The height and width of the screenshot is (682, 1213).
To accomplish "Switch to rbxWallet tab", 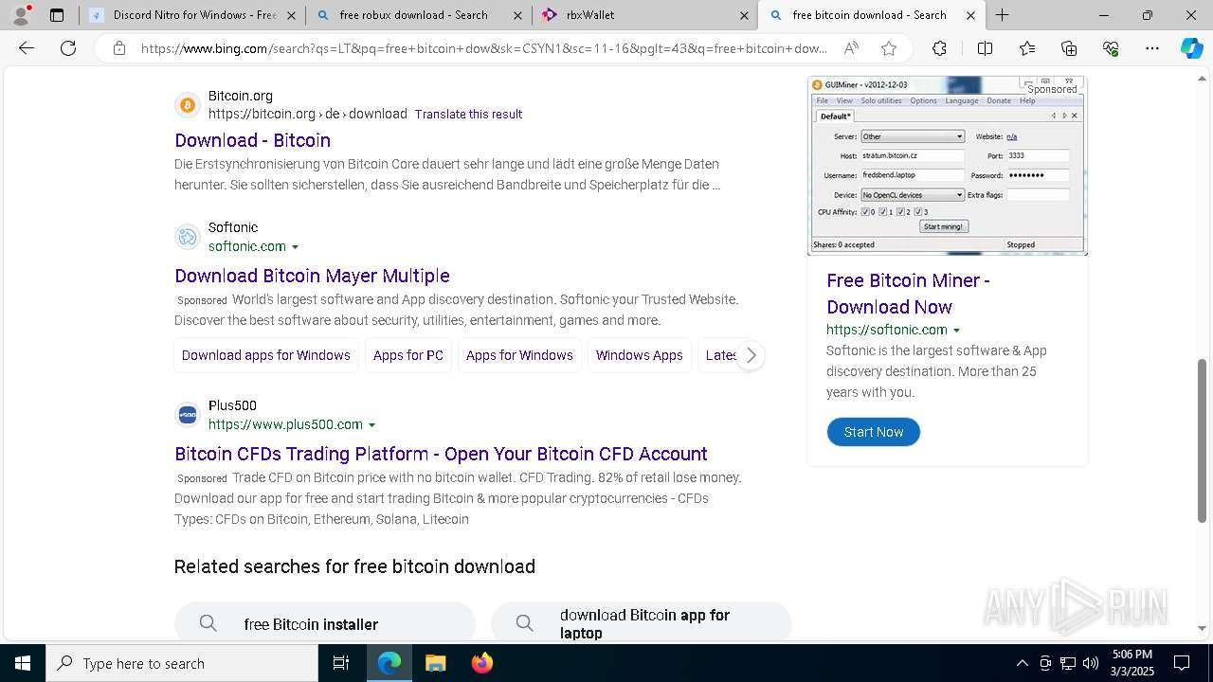I will click(646, 15).
